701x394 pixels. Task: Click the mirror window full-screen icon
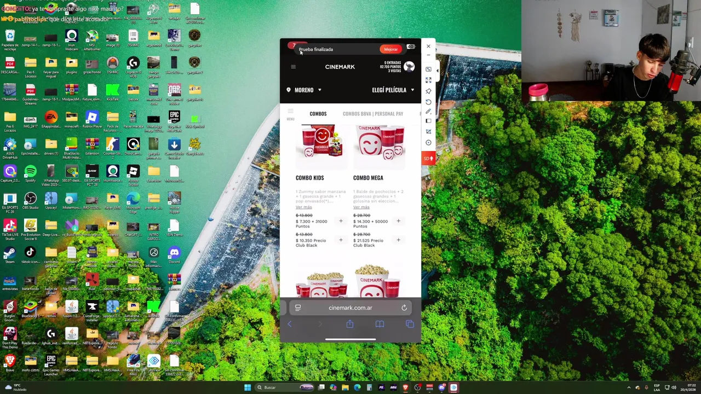point(428,69)
